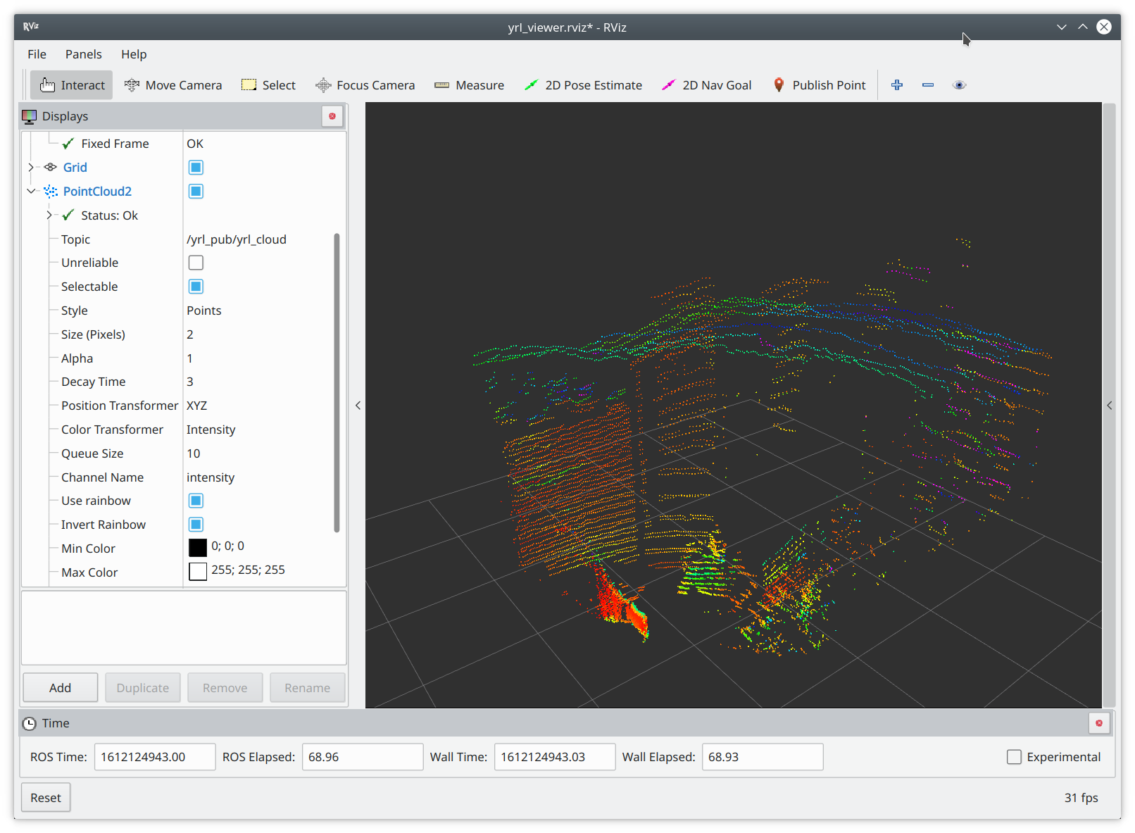Collapse the PointCloud2 tree item
Viewport: 1135px width, 833px height.
(31, 192)
